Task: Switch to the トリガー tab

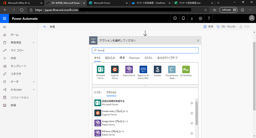Action: tap(98, 92)
